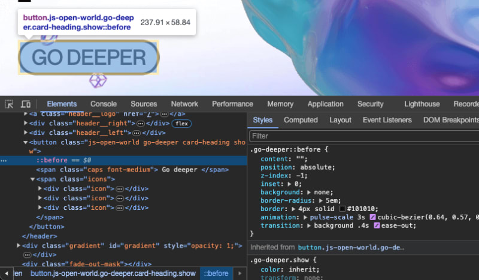This screenshot has width=479, height=280.
Task: Activate the inspect element picker icon
Action: point(9,104)
